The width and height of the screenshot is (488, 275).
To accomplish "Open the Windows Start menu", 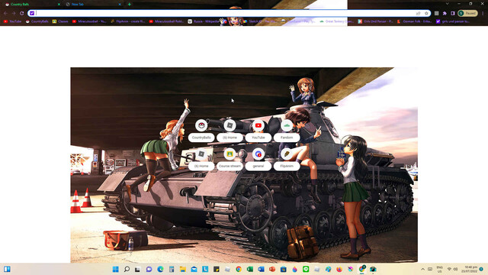I will tap(115, 269).
